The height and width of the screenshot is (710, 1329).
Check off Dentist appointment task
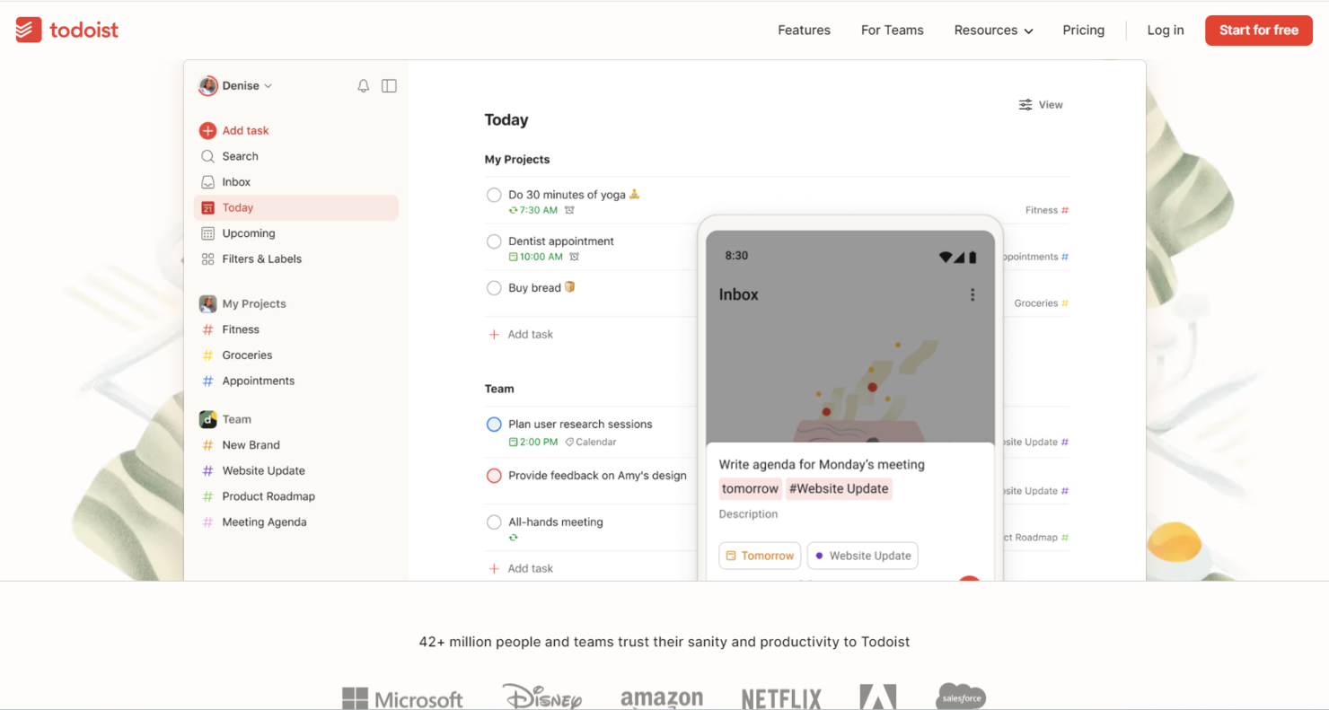pos(494,241)
